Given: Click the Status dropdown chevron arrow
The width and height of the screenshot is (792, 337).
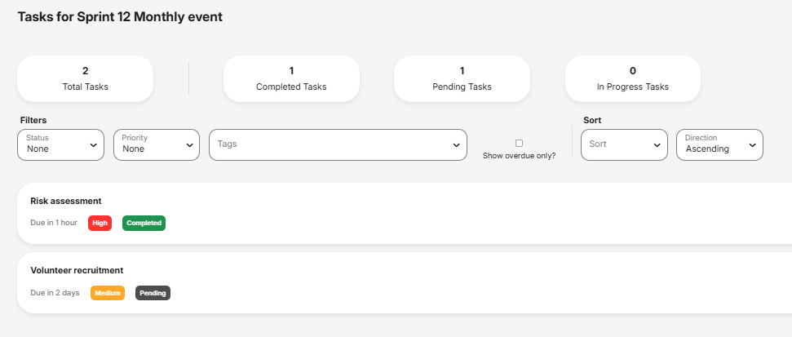Looking at the screenshot, I should coord(93,145).
